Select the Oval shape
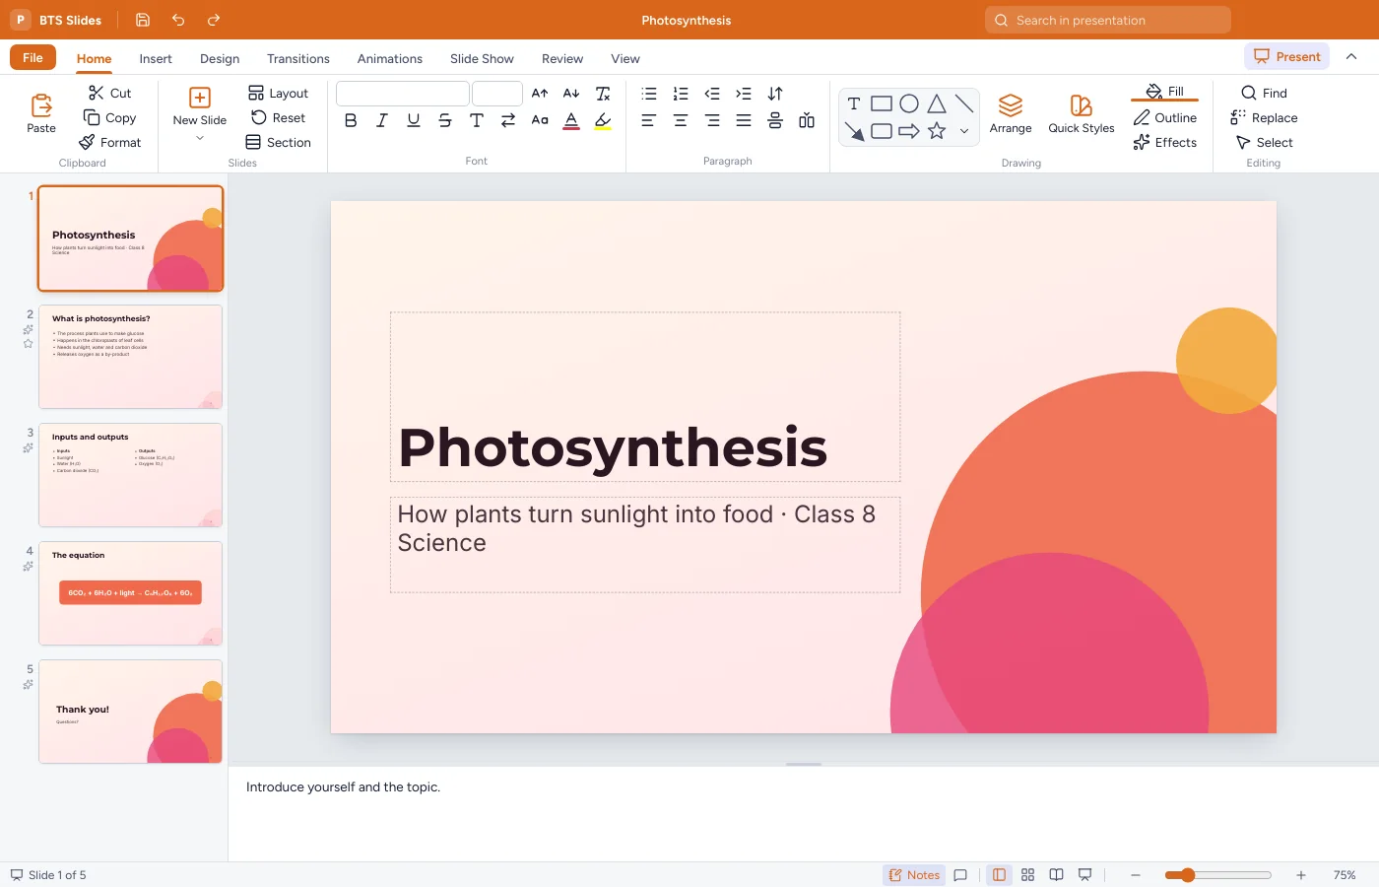1379x887 pixels. [x=909, y=103]
